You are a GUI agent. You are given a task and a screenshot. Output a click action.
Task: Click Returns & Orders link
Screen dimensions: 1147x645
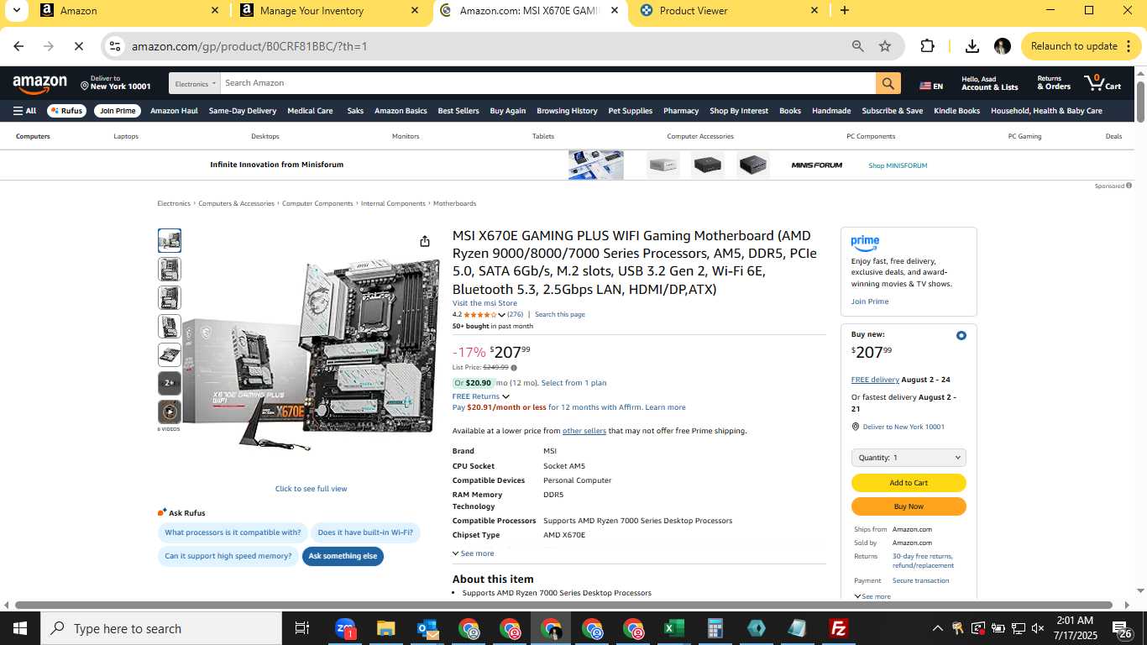click(x=1054, y=83)
